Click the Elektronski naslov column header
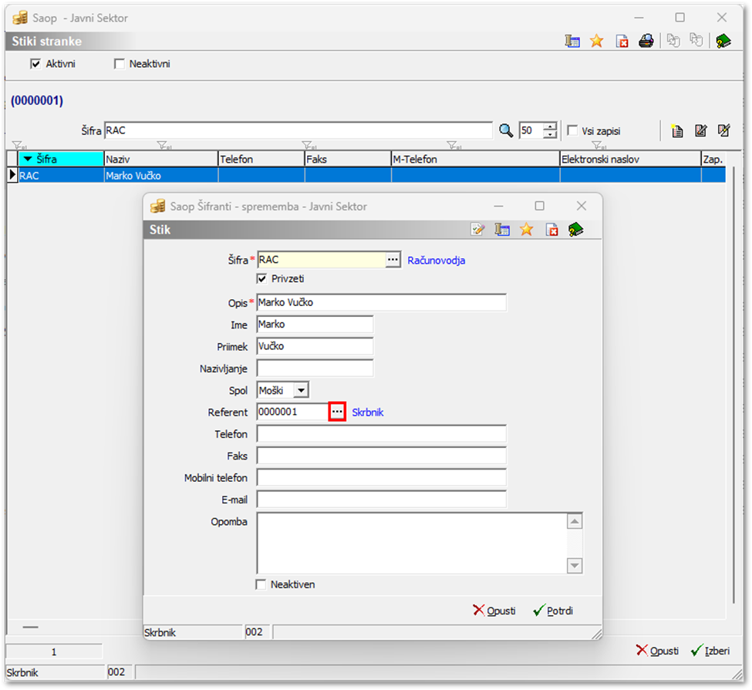This screenshot has width=752, height=690. [631, 159]
